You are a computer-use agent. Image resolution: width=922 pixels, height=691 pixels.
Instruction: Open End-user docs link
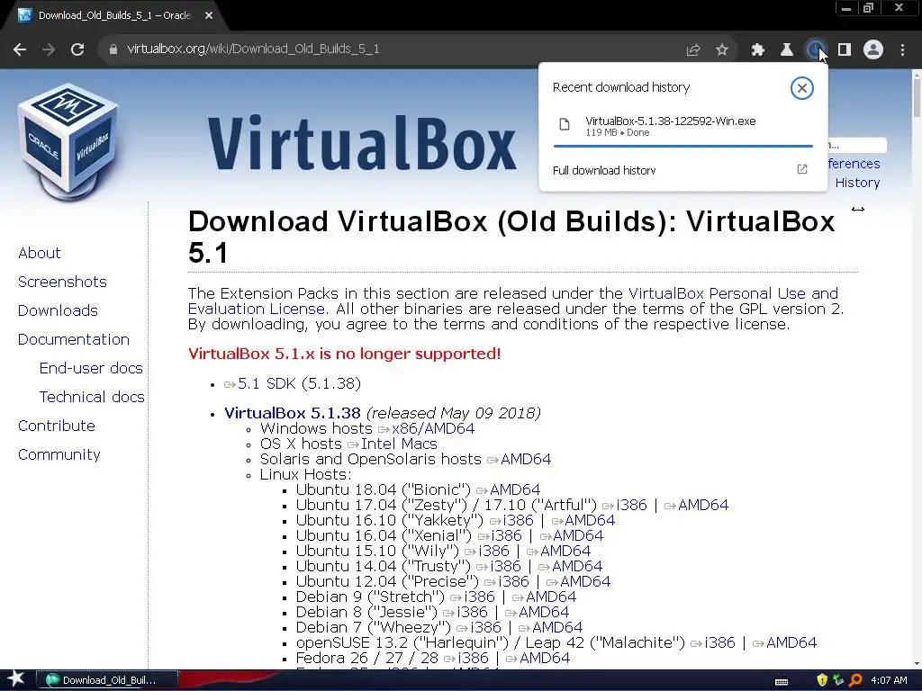(x=91, y=368)
